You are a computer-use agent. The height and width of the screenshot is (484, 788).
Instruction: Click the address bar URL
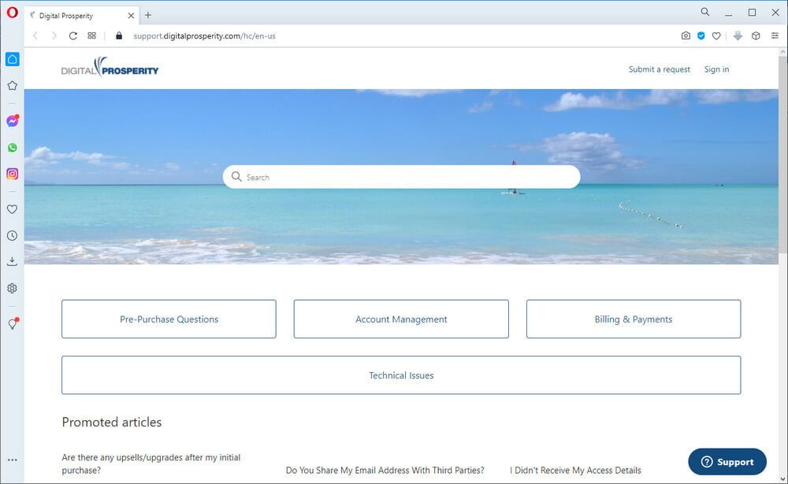pos(205,36)
